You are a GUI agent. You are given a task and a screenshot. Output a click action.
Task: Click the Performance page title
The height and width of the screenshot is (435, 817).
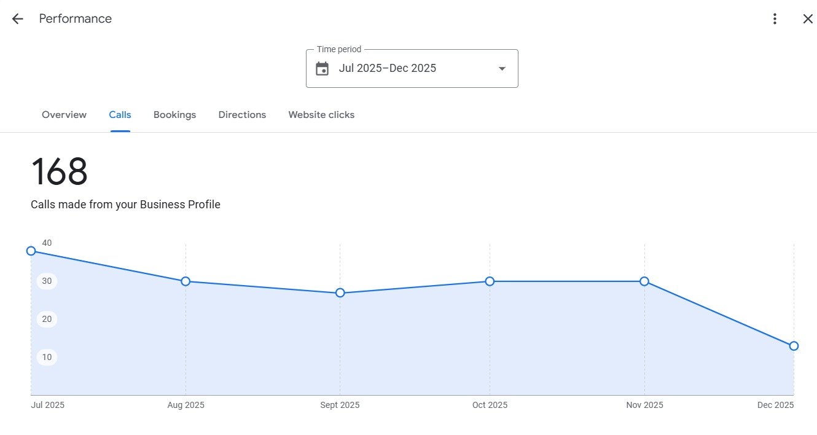75,19
